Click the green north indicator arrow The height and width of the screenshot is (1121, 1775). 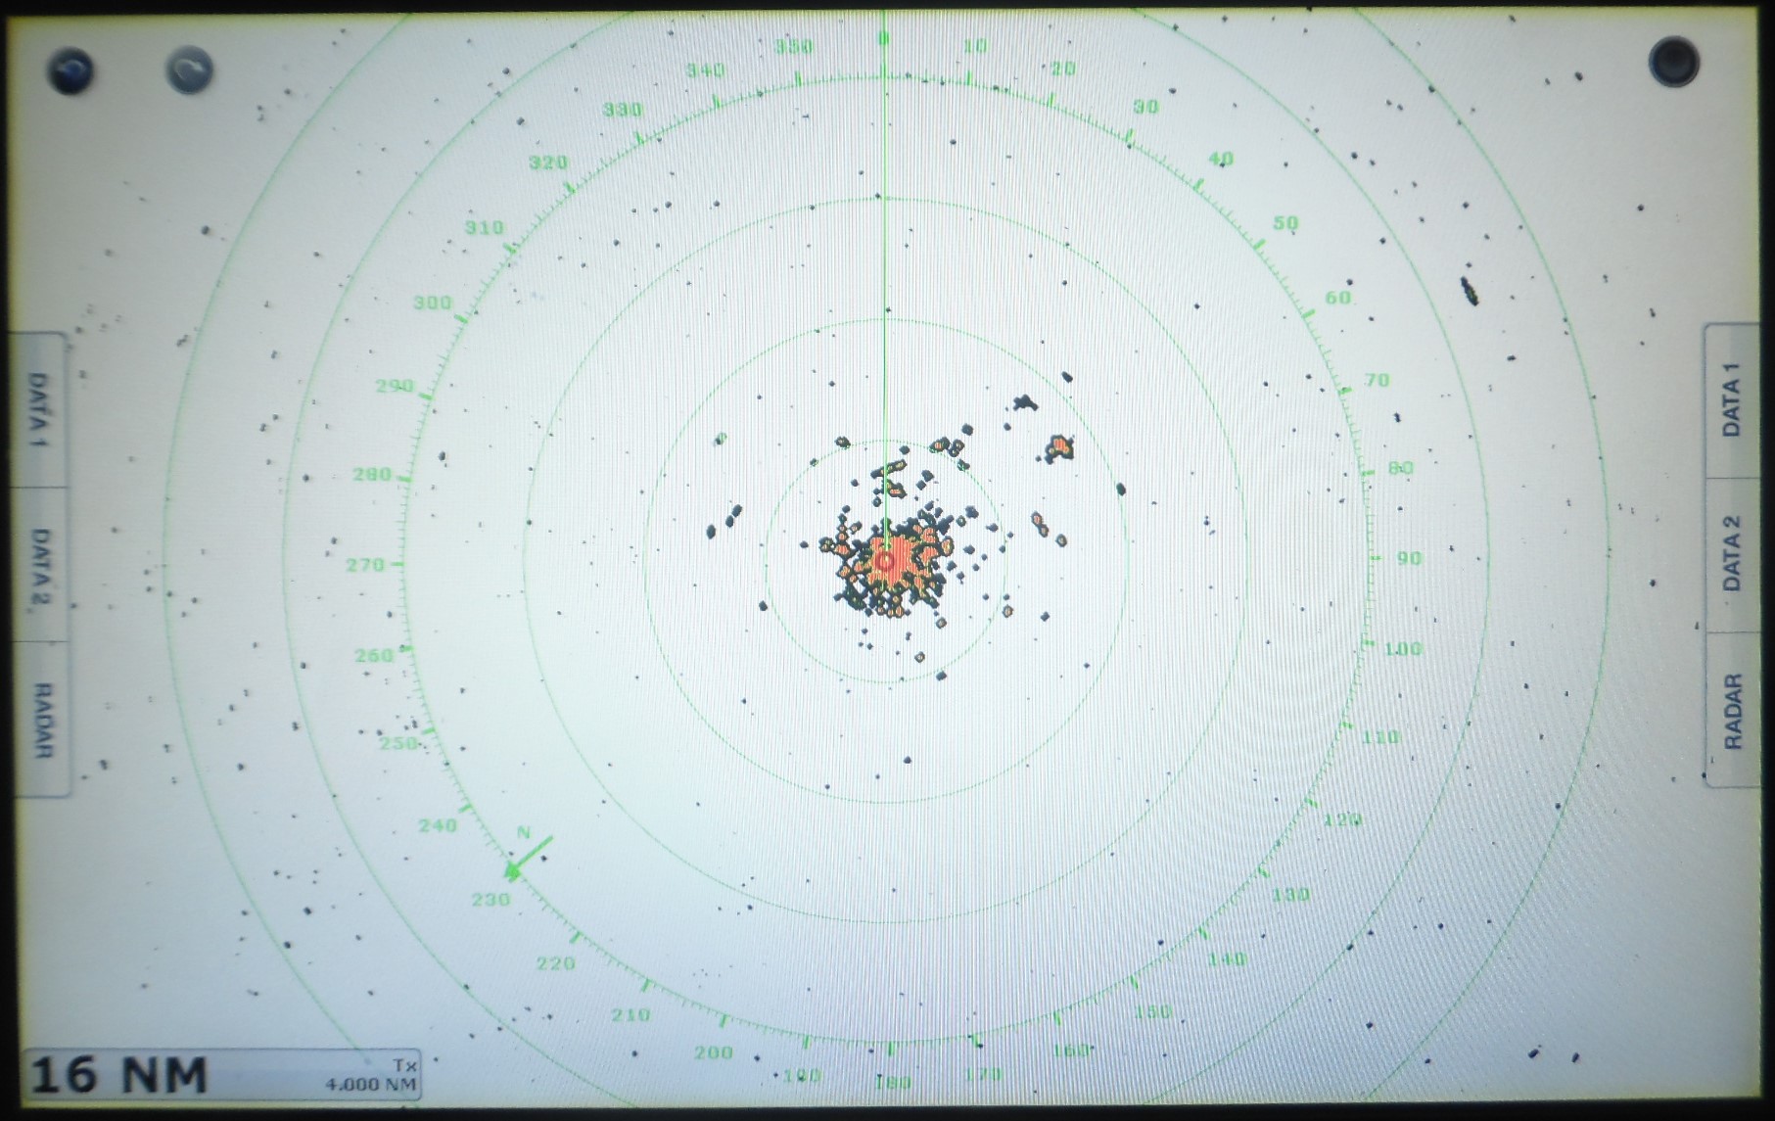(x=529, y=856)
